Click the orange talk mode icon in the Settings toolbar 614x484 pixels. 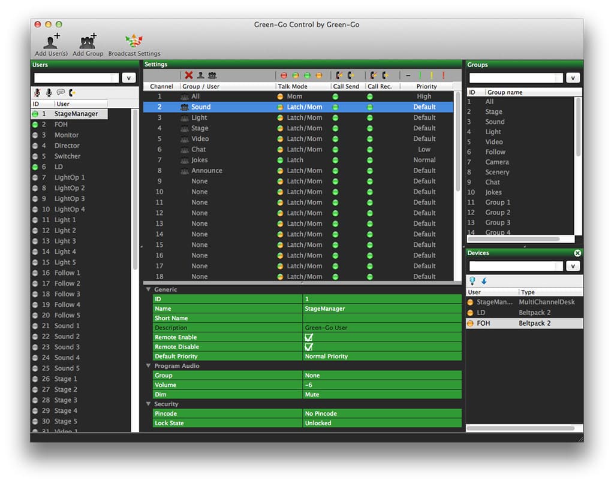pos(319,75)
